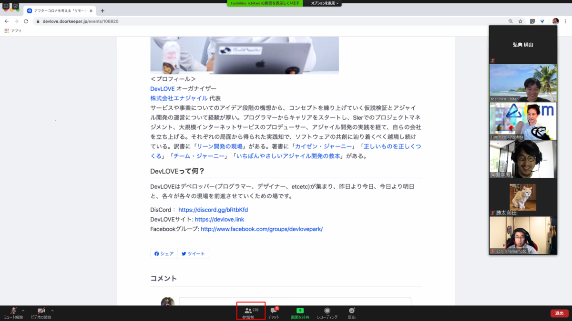572x321 pixels.
Task: Open アプリ apps shortcut in bookmarks bar
Action: pos(13,31)
